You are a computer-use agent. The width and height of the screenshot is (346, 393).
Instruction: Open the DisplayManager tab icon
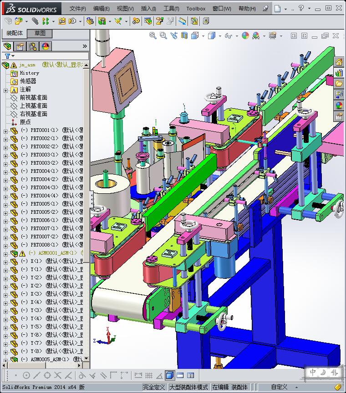point(46,46)
